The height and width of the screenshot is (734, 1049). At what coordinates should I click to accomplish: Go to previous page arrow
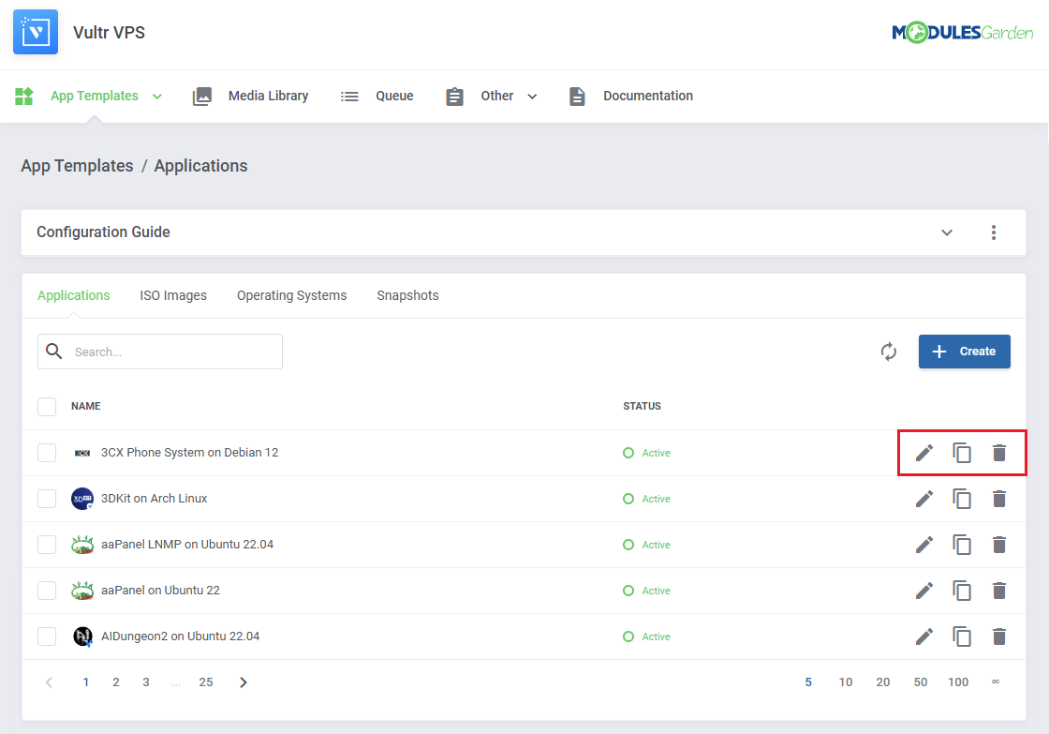click(49, 682)
